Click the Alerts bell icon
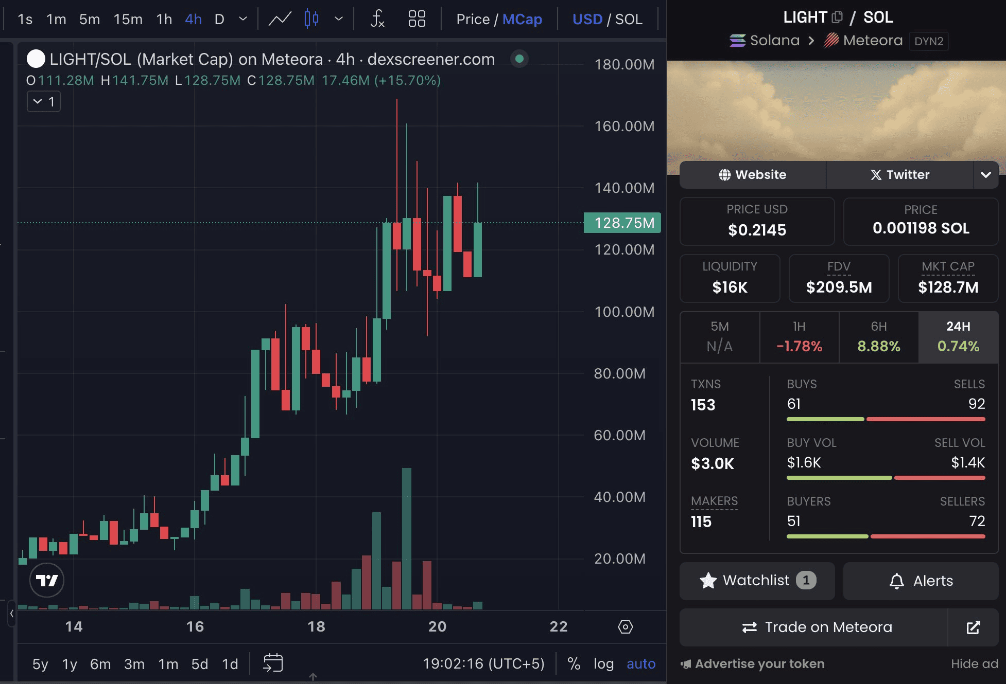The width and height of the screenshot is (1006, 684). 897,581
